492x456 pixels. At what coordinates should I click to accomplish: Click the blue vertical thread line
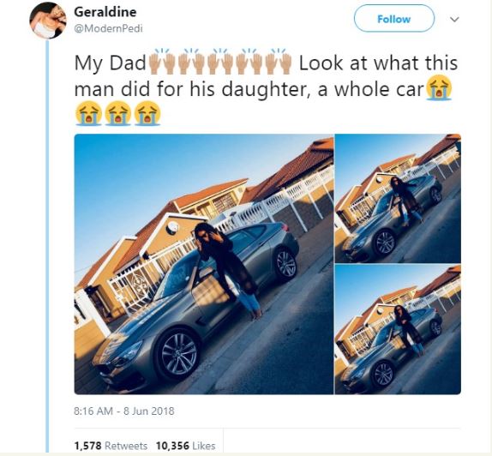48,246
